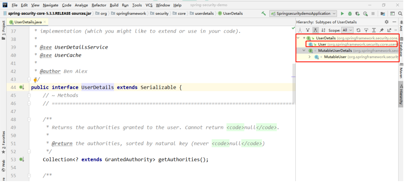Click the gray Stop square icon
This screenshot has height=185, width=404.
pyautogui.click(x=373, y=13)
